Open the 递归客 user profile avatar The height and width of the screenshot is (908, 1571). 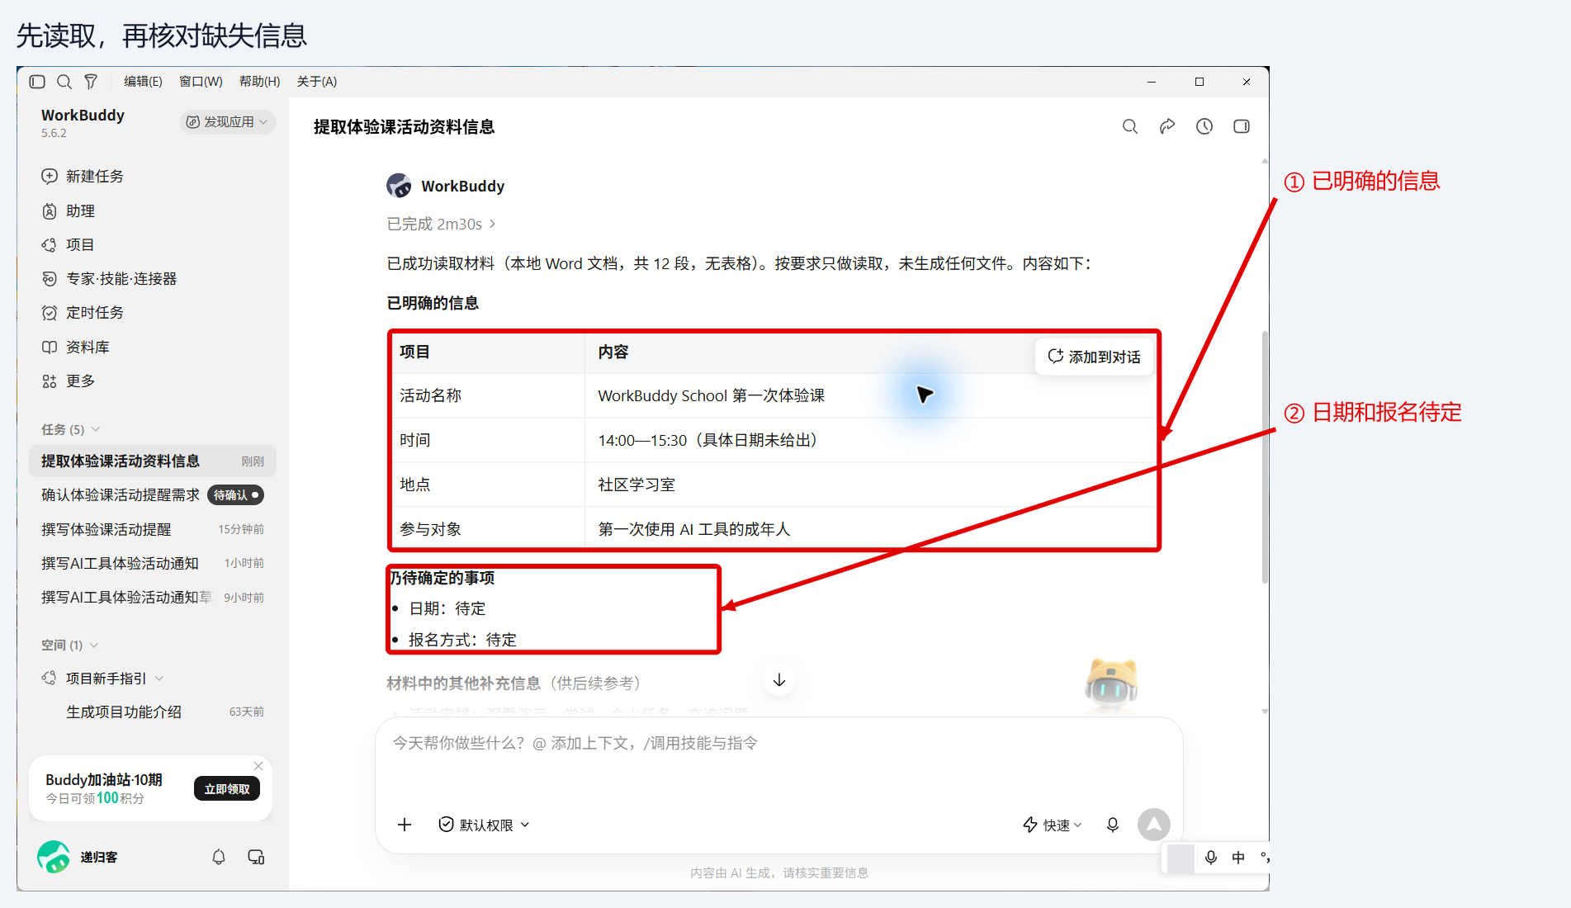[54, 857]
